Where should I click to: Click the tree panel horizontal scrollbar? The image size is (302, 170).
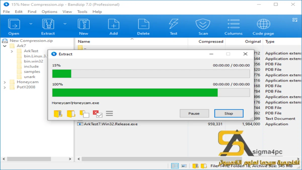coord(29,159)
